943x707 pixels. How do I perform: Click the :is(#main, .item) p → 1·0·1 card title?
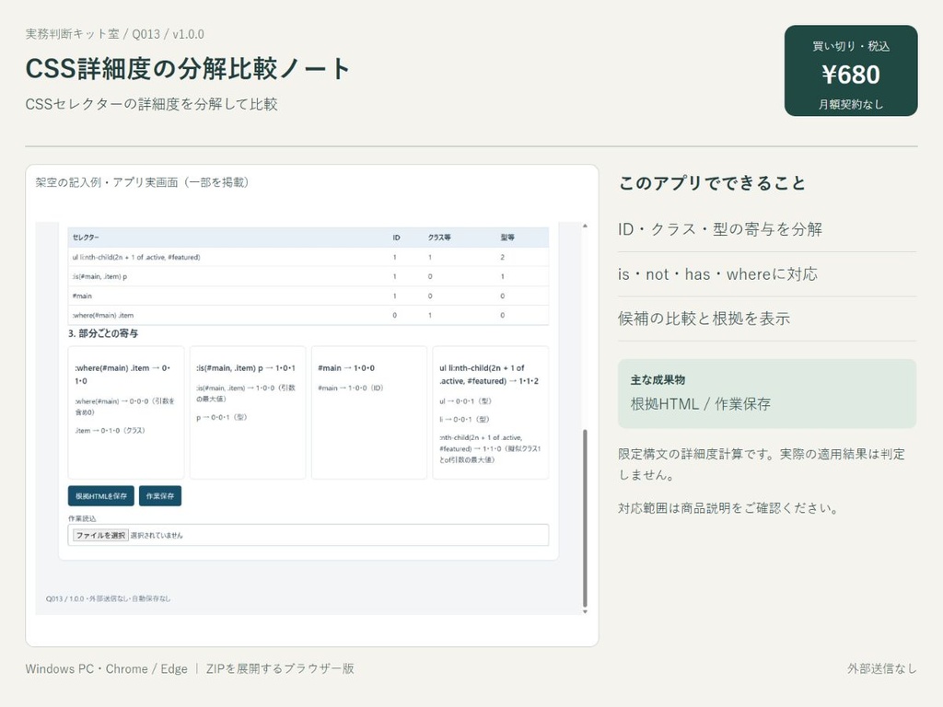tap(245, 368)
